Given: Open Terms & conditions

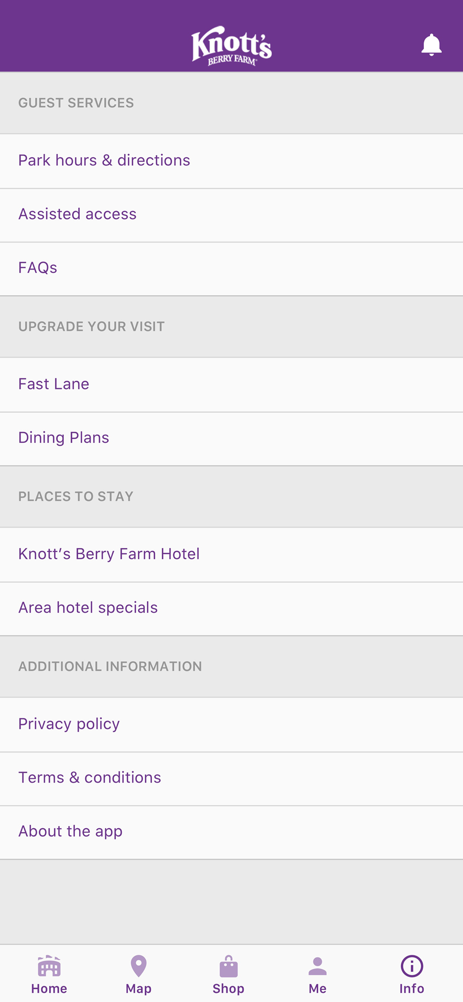Looking at the screenshot, I should click(90, 777).
